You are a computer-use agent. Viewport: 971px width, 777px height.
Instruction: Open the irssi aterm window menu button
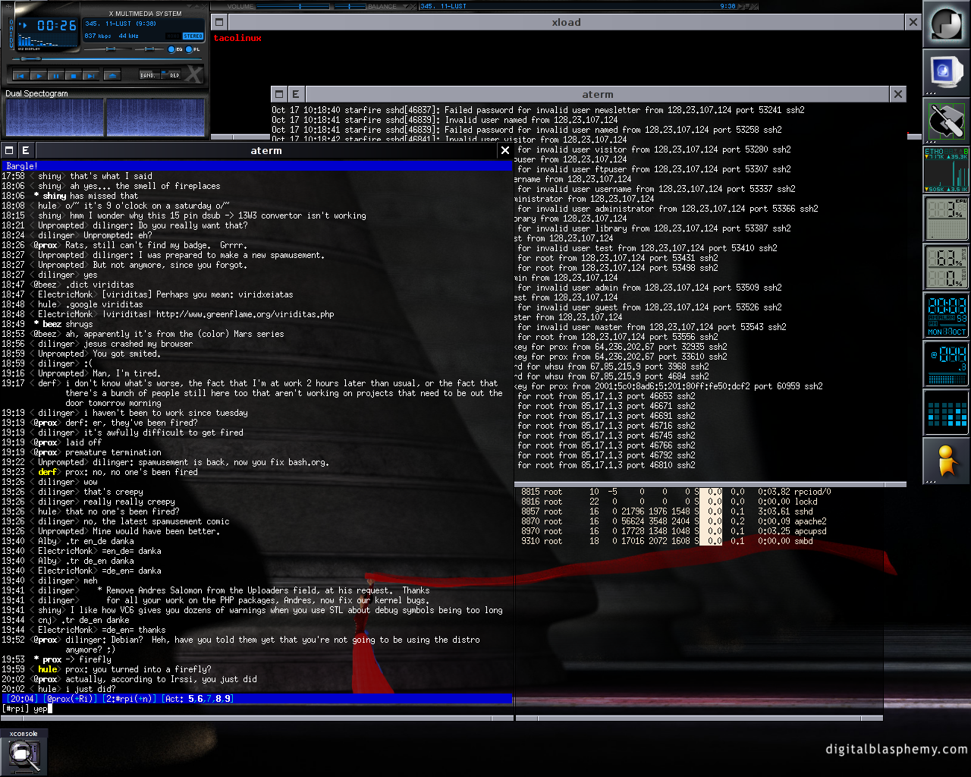[x=9, y=150]
